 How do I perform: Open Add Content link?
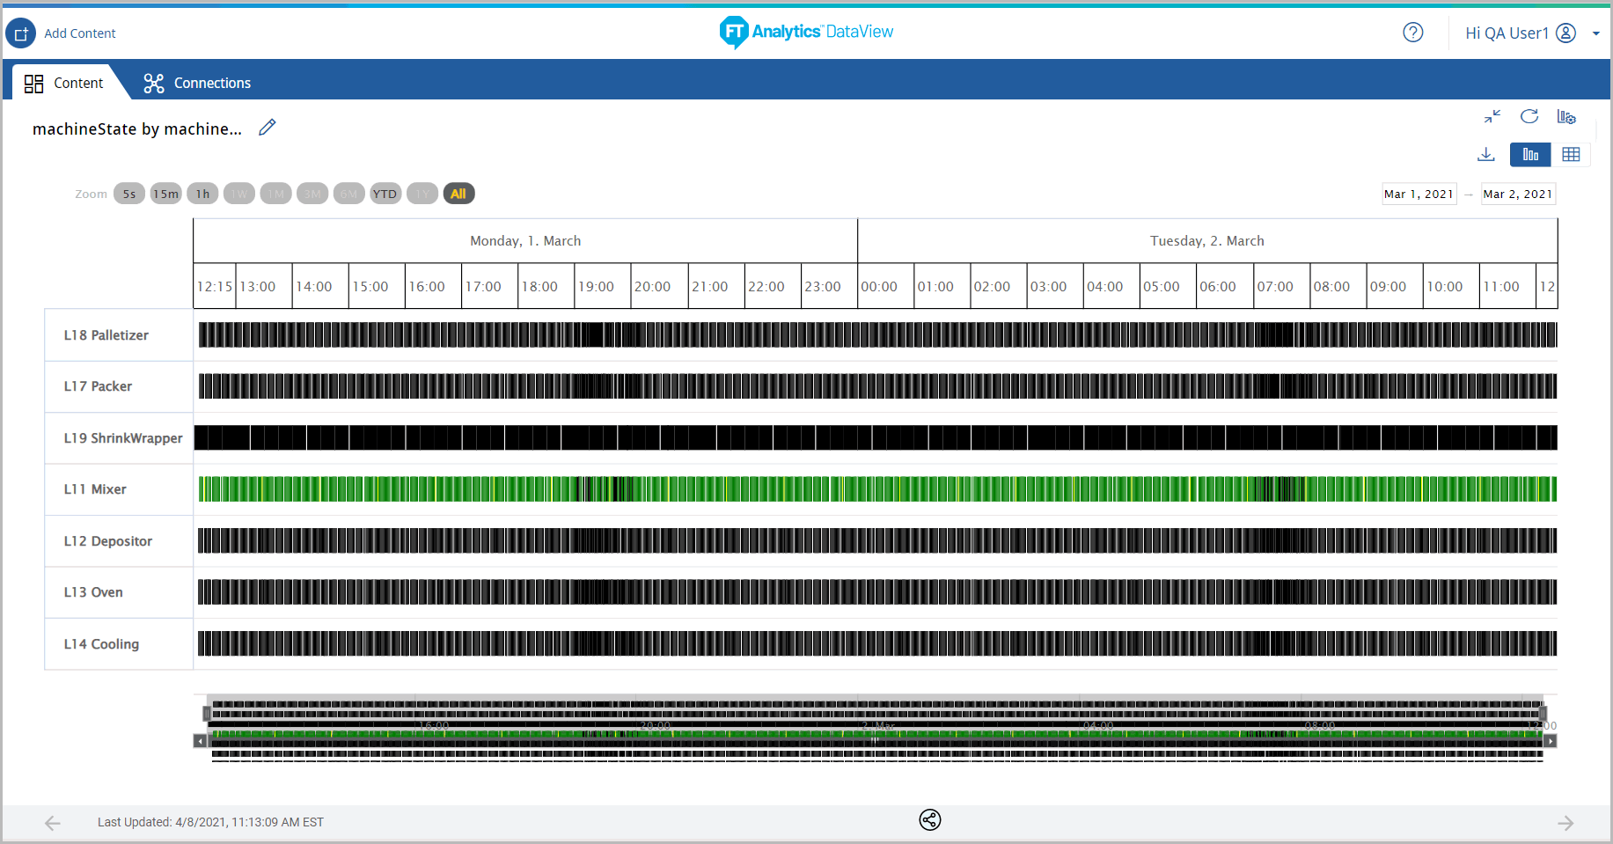point(80,33)
